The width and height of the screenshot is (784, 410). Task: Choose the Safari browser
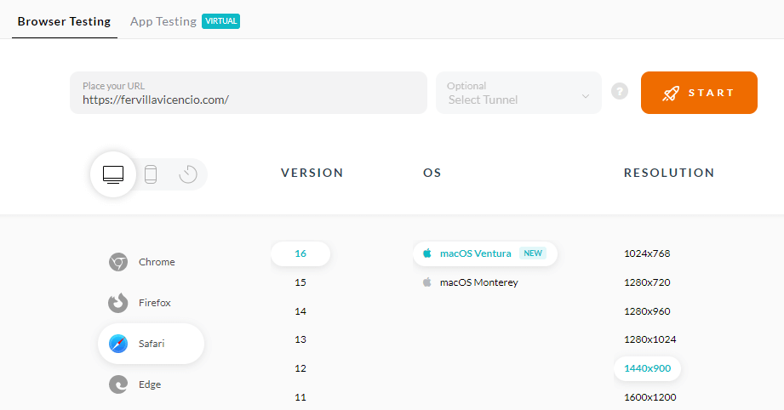pos(151,344)
